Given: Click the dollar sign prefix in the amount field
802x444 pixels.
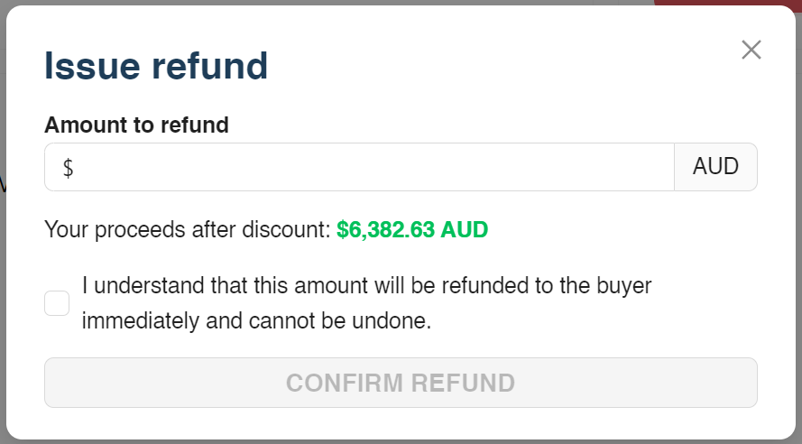Looking at the screenshot, I should (68, 168).
